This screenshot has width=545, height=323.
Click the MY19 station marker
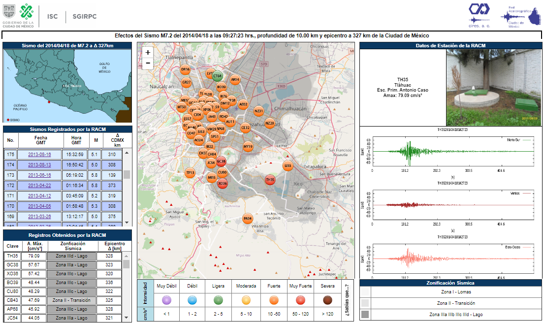coord(248,147)
